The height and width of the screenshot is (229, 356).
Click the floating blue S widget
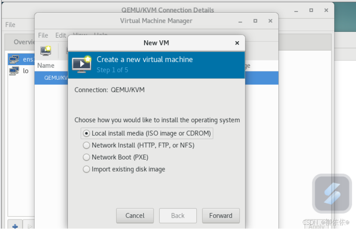pos(332,193)
